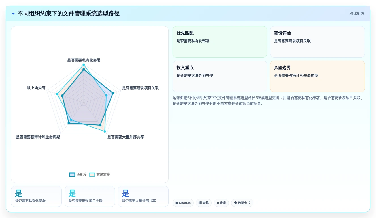Click the 对比矩阵 label in the header
Viewport: 376px width, 218px height.
coord(357,14)
